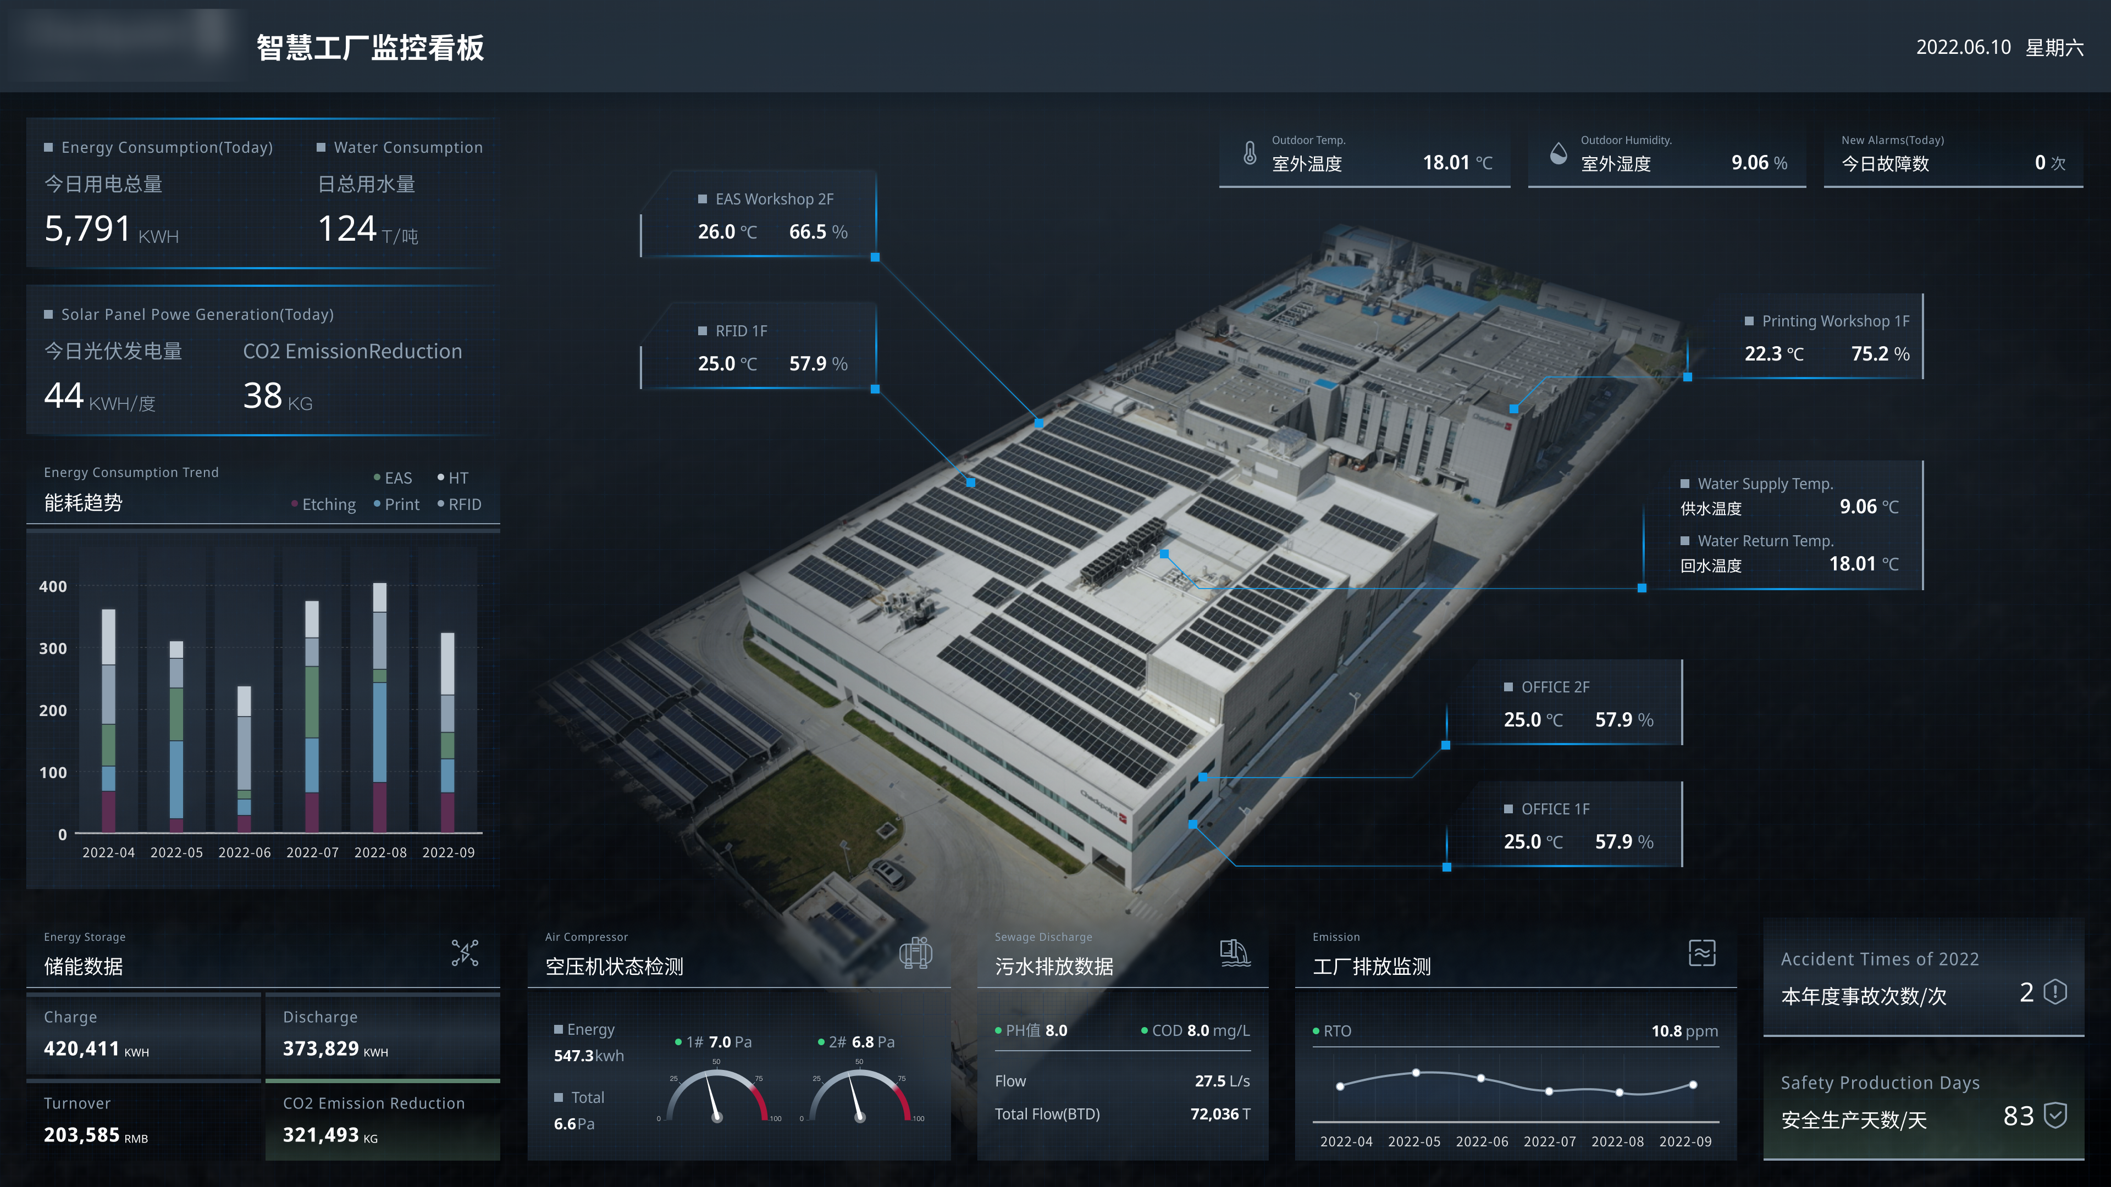This screenshot has height=1187, width=2111.
Task: Click the 2022-05 point on RTO line
Action: (1415, 1072)
